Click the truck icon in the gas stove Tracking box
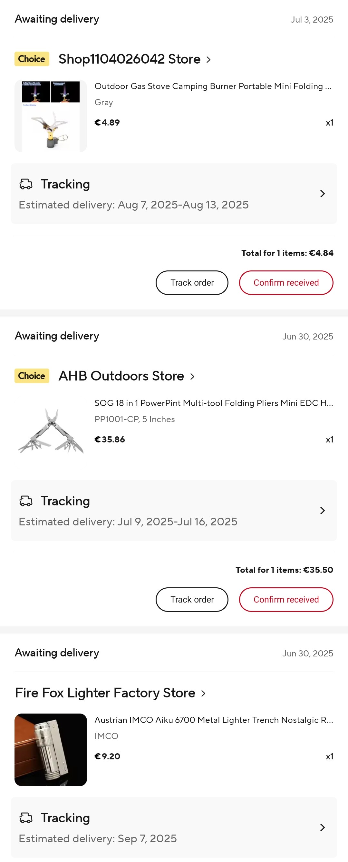This screenshot has height=862, width=348. (x=26, y=184)
